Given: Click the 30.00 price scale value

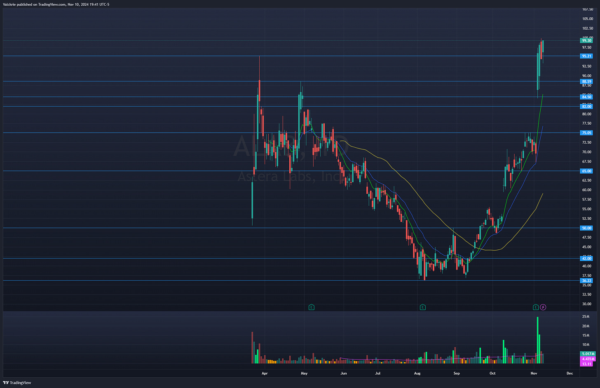Looking at the screenshot, I should click(586, 304).
